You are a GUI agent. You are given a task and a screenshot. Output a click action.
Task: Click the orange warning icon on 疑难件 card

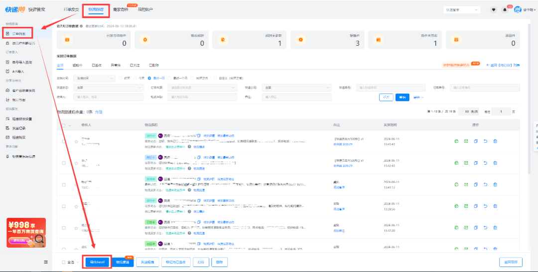tap(301, 40)
